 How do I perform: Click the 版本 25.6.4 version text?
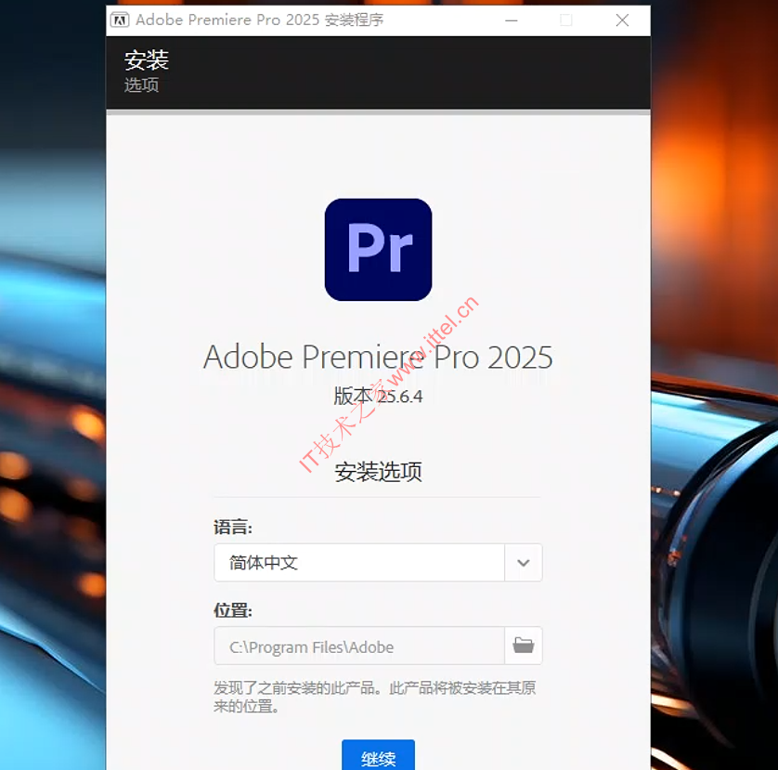click(x=378, y=397)
